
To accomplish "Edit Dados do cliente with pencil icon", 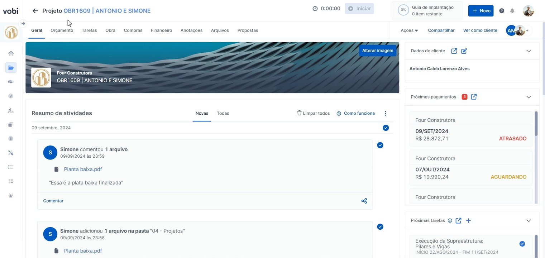I will coord(464,51).
